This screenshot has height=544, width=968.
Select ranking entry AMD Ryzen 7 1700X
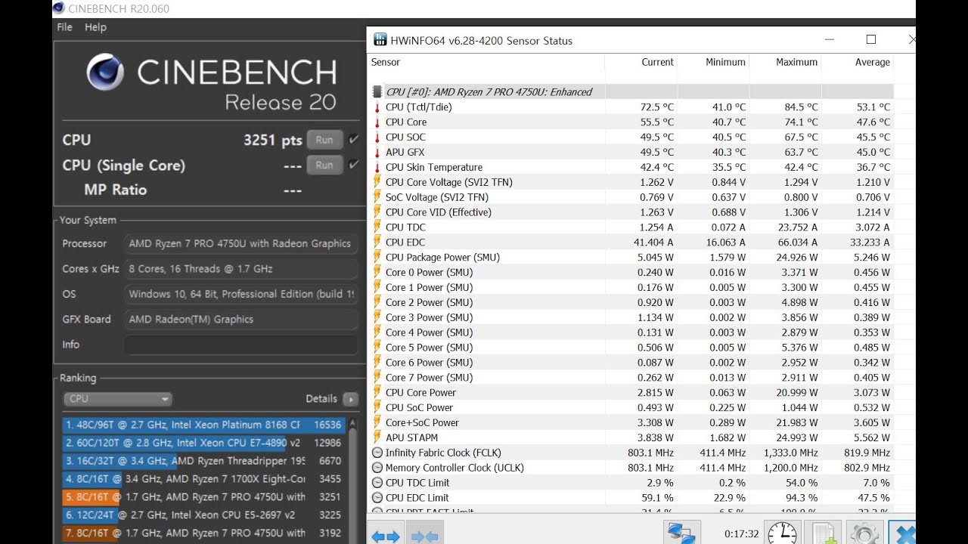point(203,479)
